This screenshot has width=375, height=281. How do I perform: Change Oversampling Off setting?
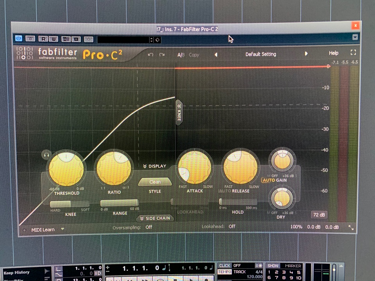[x=149, y=227]
